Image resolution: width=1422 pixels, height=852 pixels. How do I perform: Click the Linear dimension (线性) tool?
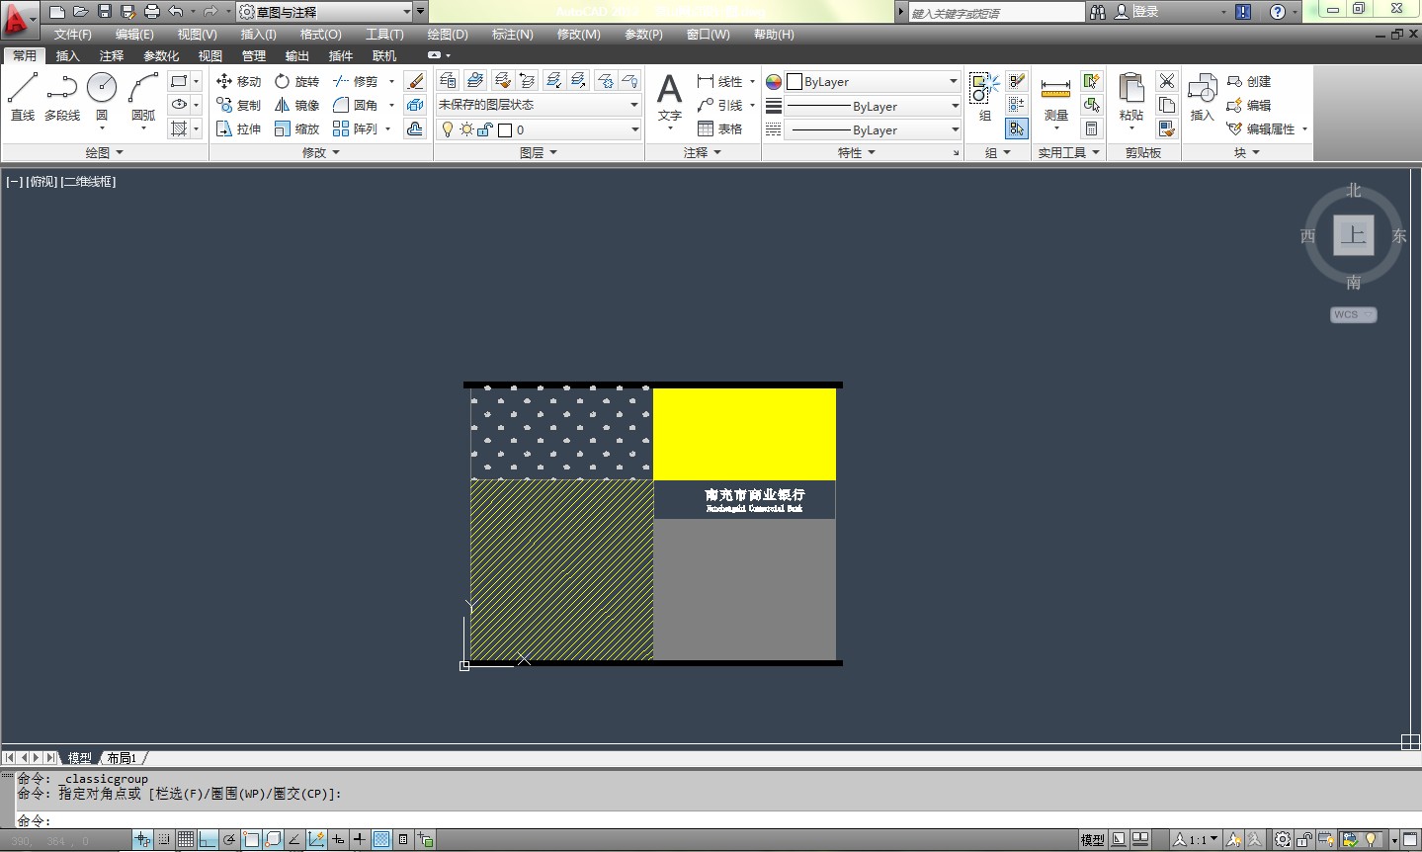pos(719,81)
